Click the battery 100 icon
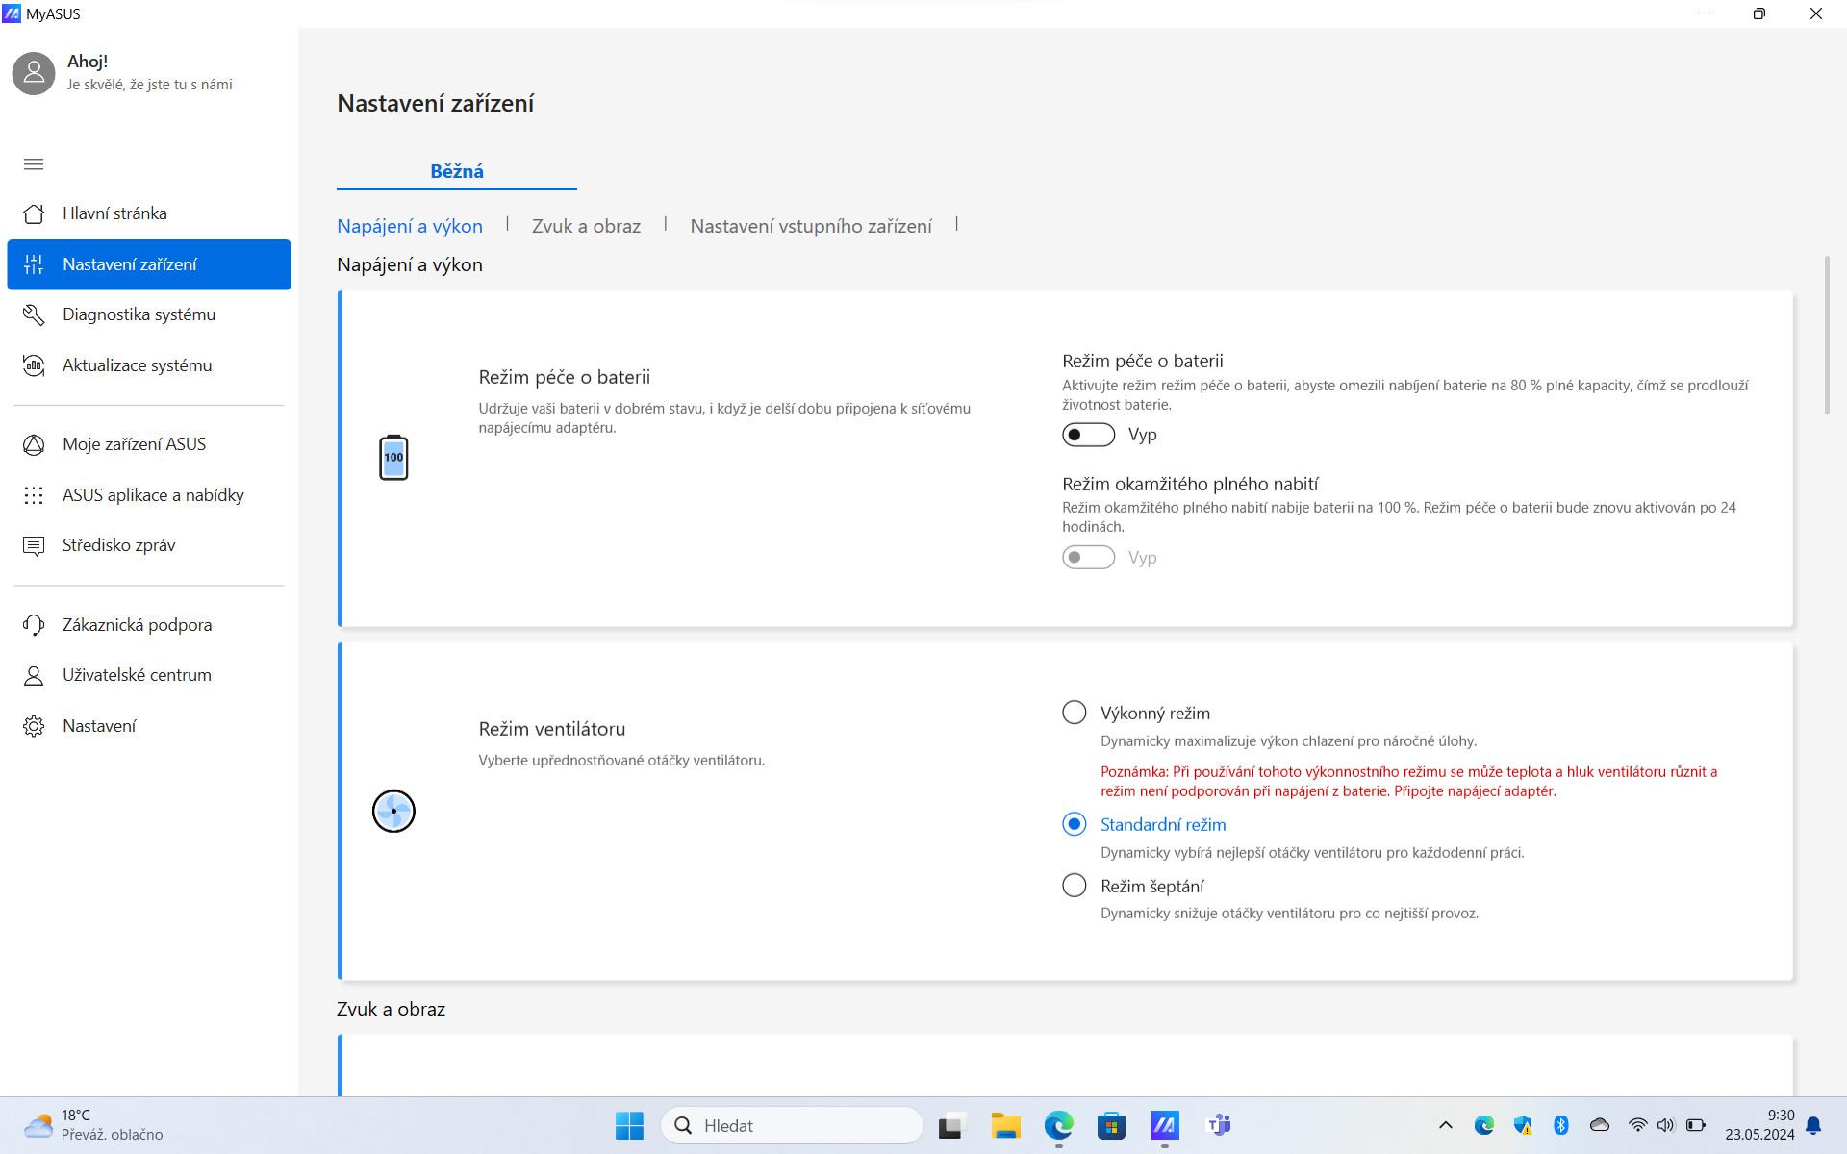1847x1154 pixels. pyautogui.click(x=393, y=457)
